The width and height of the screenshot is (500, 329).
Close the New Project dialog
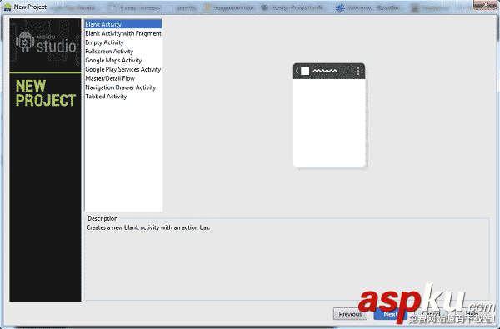tap(485, 4)
